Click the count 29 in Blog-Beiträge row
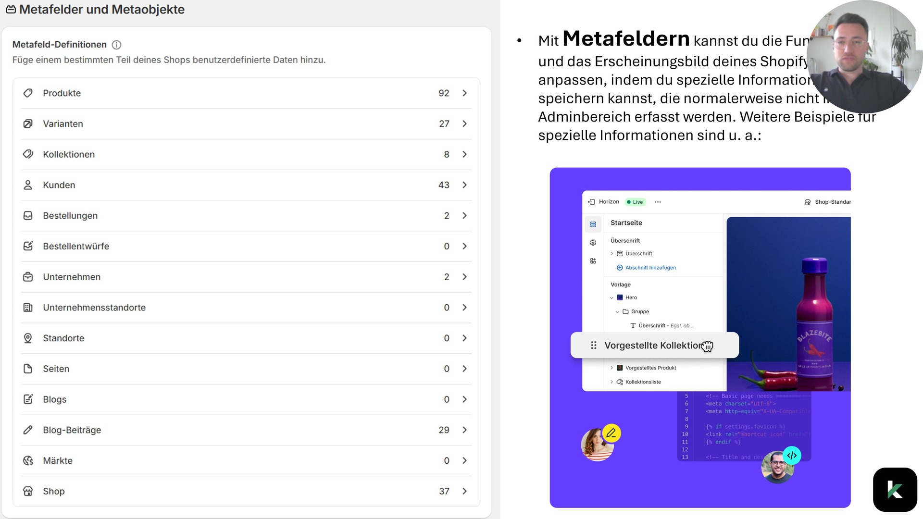The width and height of the screenshot is (923, 519). pos(444,430)
